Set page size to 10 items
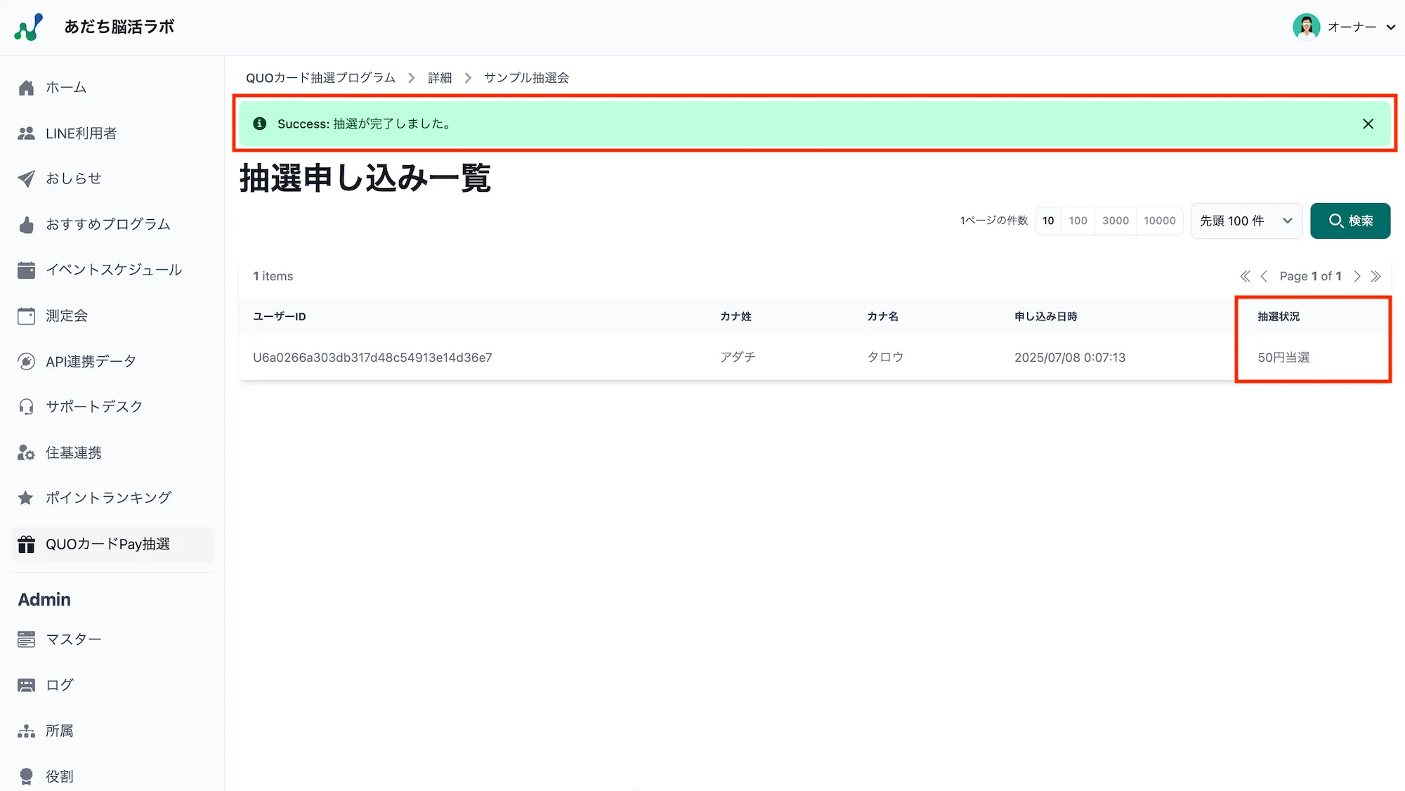Viewport: 1405px width, 791px height. [x=1048, y=221]
